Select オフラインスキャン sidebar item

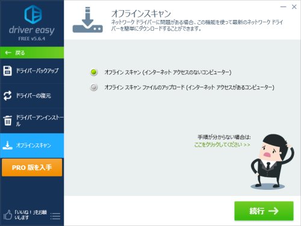tap(32, 145)
